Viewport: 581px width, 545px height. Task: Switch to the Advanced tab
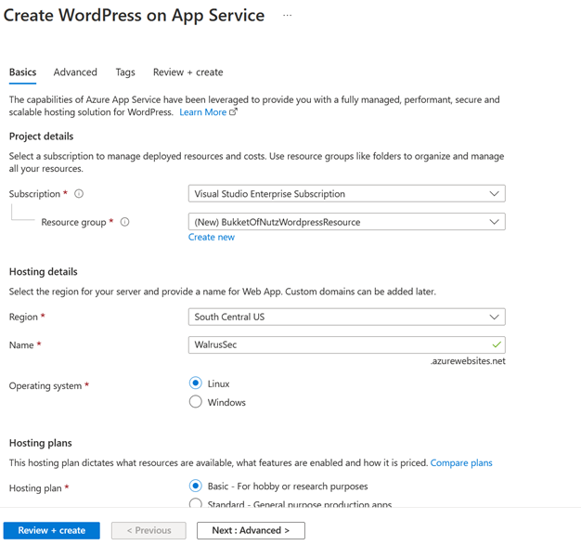click(x=75, y=71)
